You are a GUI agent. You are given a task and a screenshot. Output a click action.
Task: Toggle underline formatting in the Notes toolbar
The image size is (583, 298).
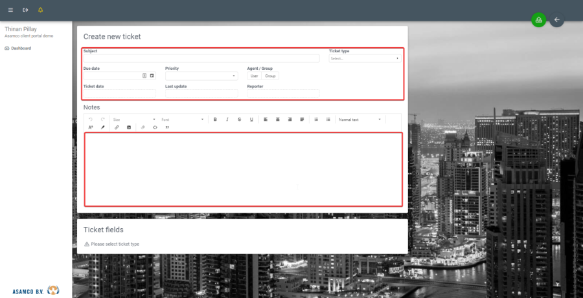[x=251, y=120]
